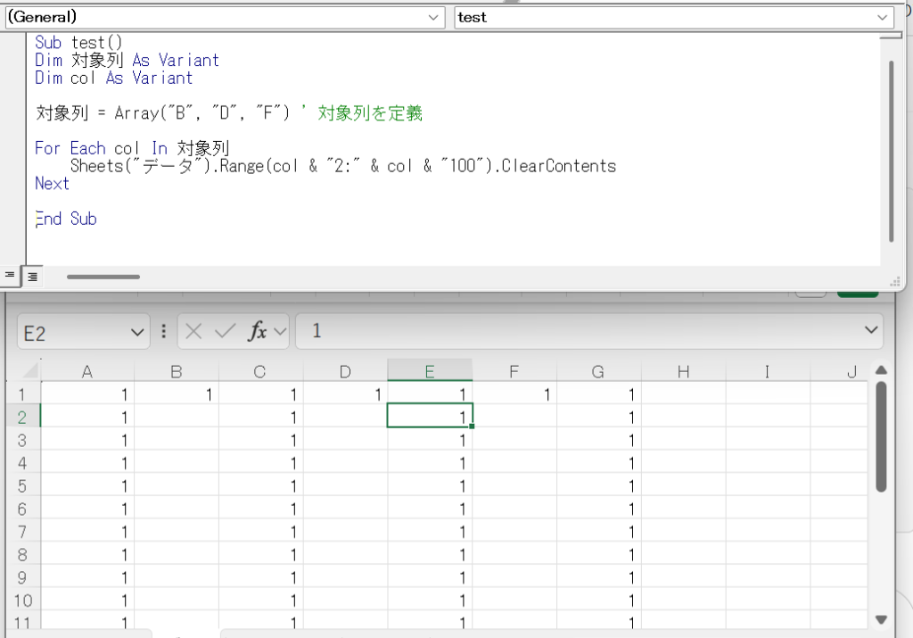Click the code window vertical scrollbar
The image size is (913, 638).
[x=891, y=152]
